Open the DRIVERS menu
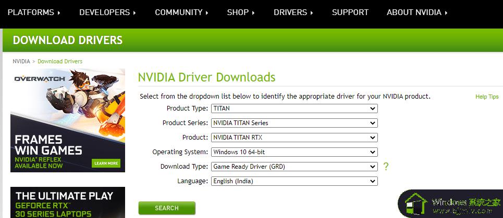This screenshot has height=218, width=503. (293, 12)
